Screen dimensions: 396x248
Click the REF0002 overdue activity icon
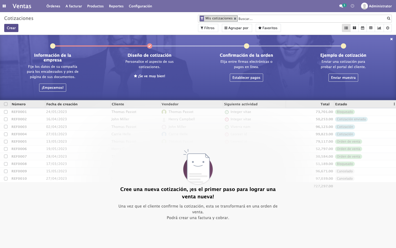[227, 119]
